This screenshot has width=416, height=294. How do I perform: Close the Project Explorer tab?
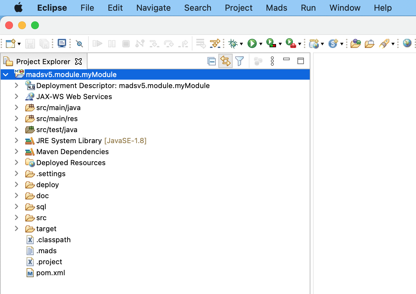coord(78,62)
